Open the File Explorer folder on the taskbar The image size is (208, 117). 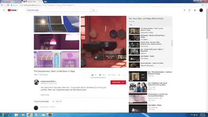click(16, 115)
